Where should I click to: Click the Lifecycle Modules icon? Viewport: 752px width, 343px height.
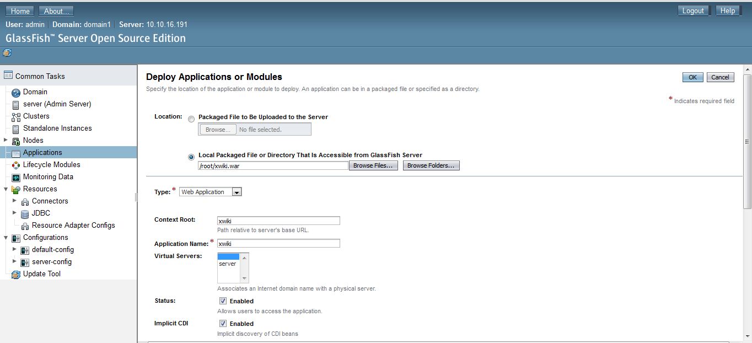(x=16, y=165)
